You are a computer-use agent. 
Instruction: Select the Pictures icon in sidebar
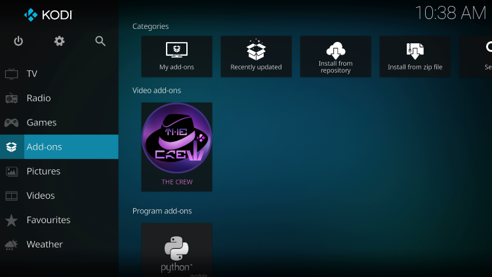coord(12,171)
